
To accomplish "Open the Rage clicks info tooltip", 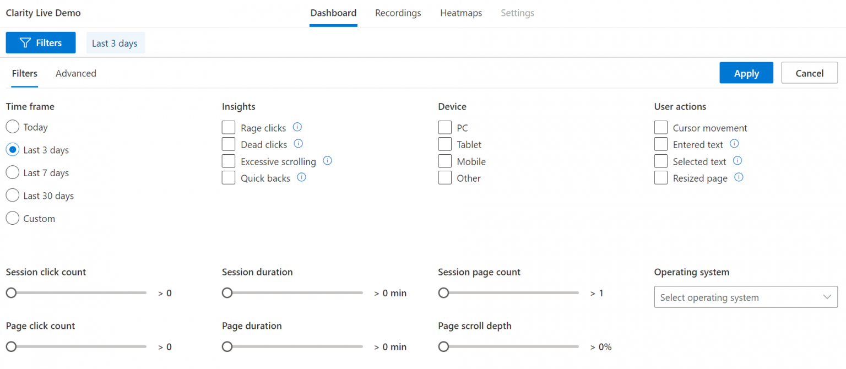I will 297,127.
